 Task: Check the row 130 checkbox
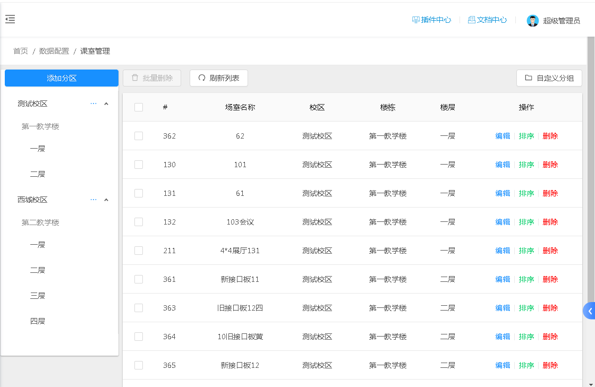coord(139,165)
